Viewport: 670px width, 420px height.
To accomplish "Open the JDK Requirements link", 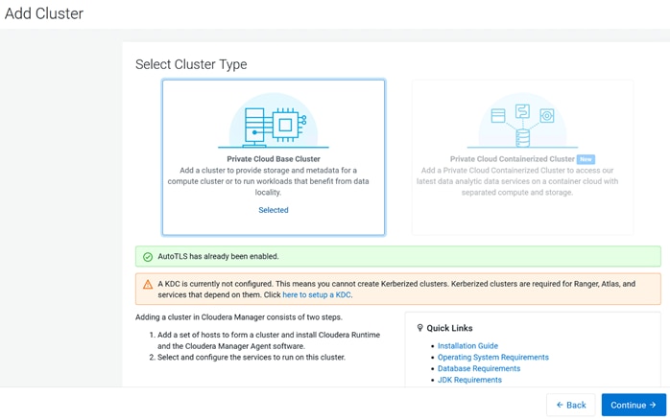I will tap(469, 380).
